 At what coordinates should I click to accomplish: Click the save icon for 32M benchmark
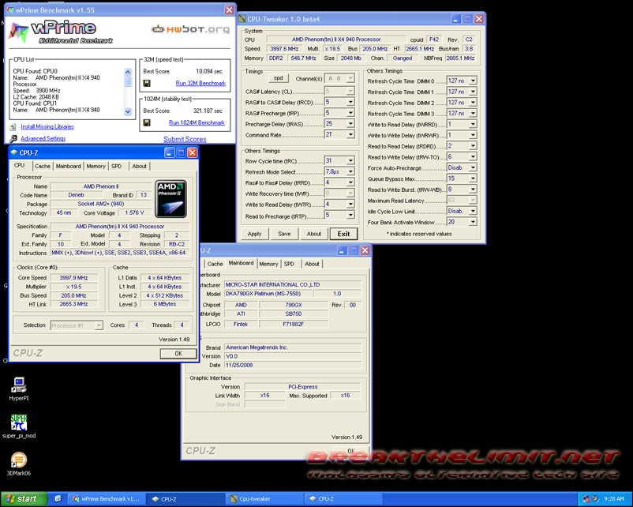coord(147,83)
